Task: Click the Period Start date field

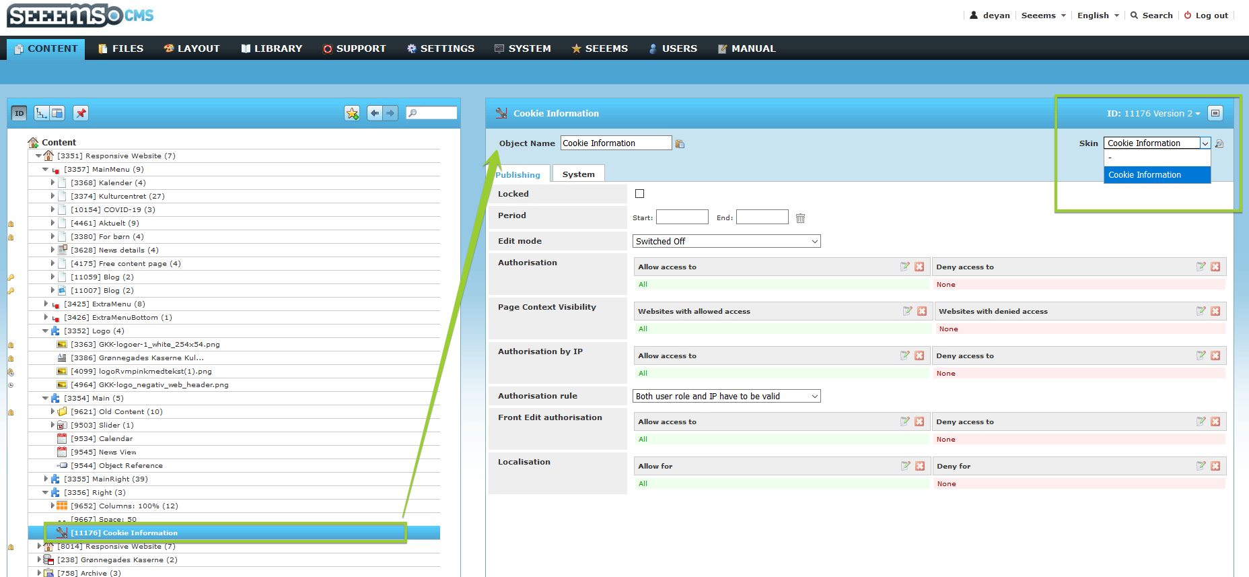Action: pos(682,217)
